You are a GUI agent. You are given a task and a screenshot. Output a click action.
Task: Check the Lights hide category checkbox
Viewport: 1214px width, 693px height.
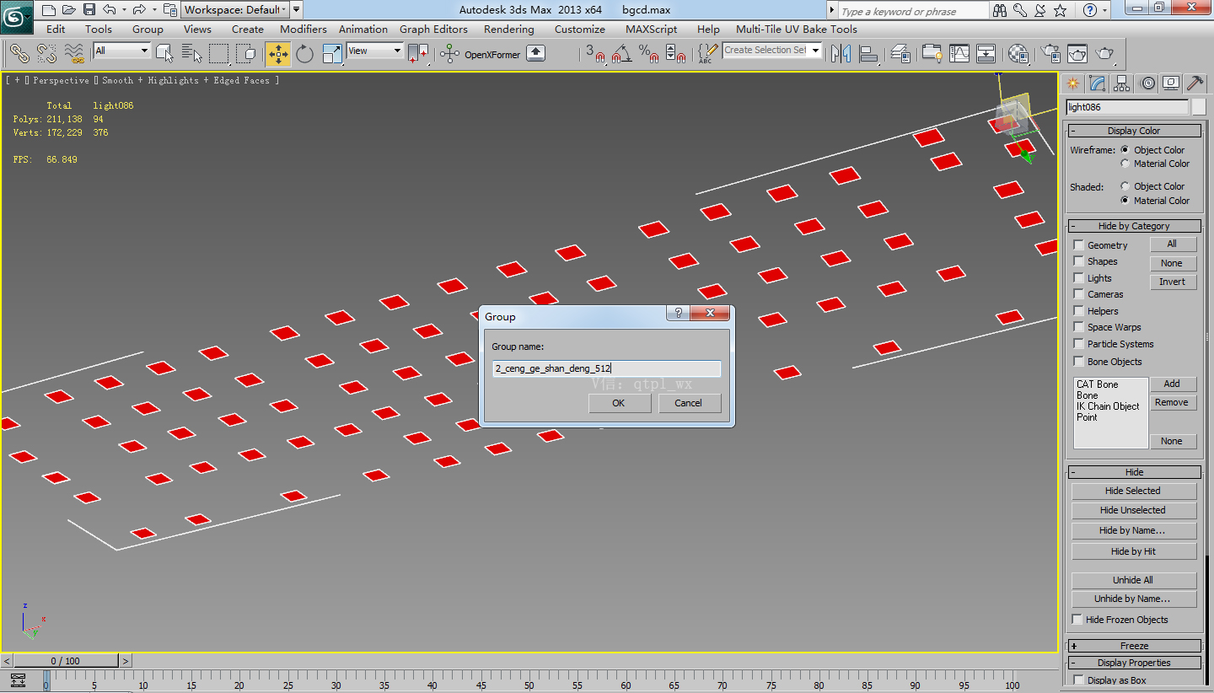[x=1078, y=278]
